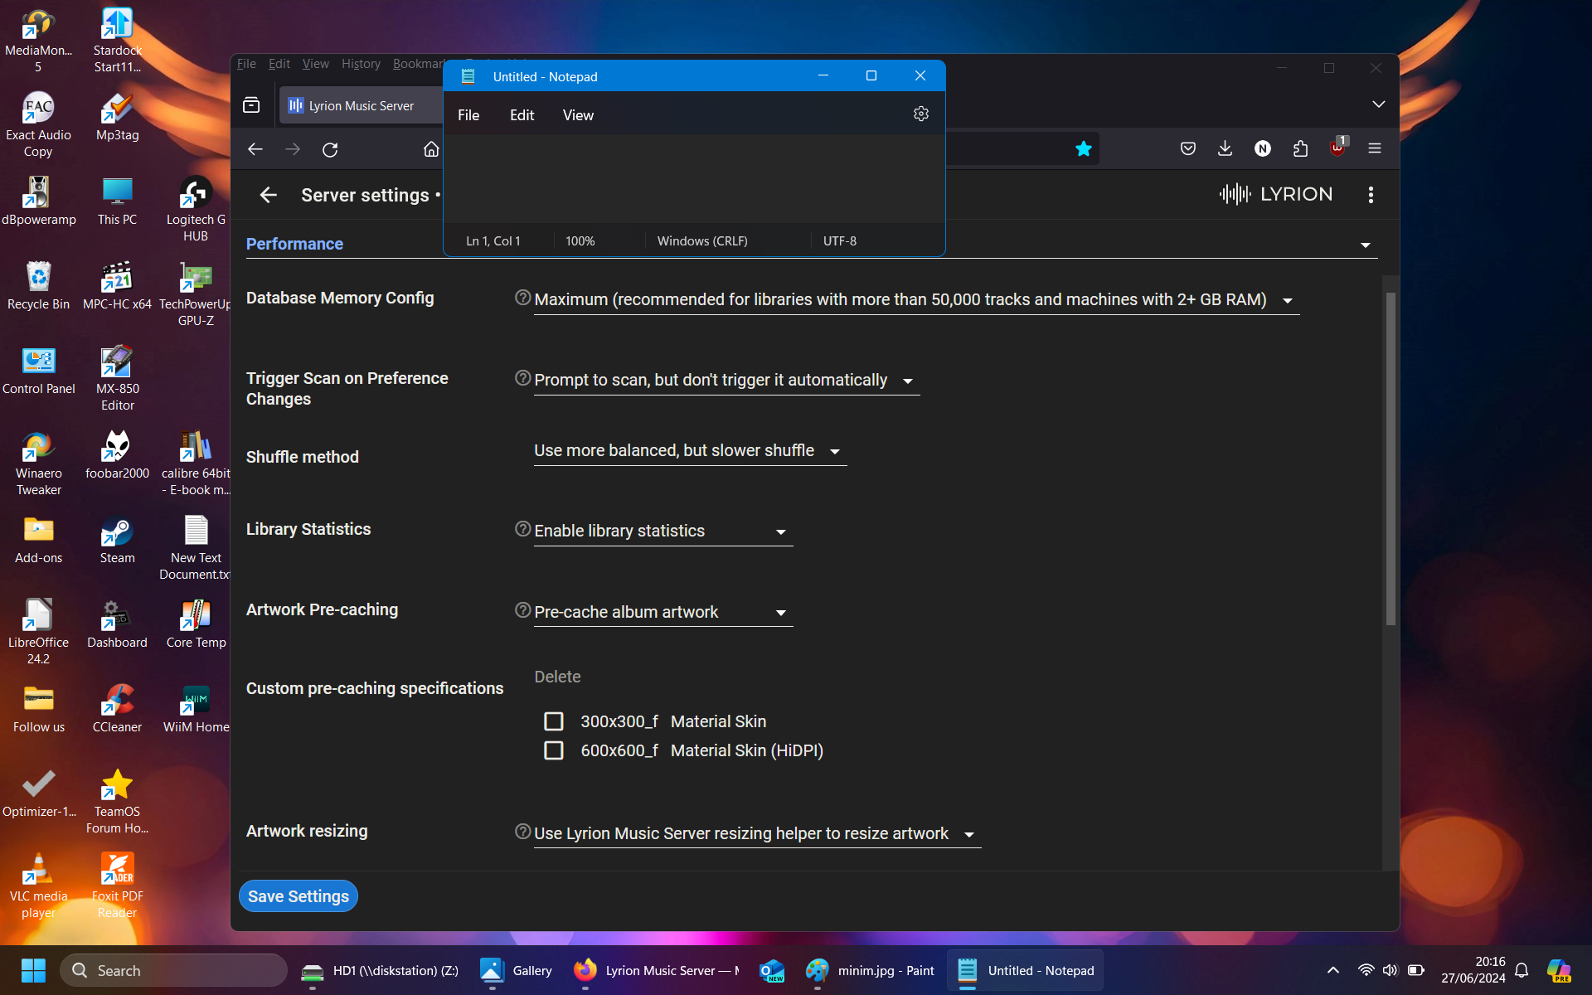Switch to minim.jpg - Paint in taskbar

[x=870, y=970]
